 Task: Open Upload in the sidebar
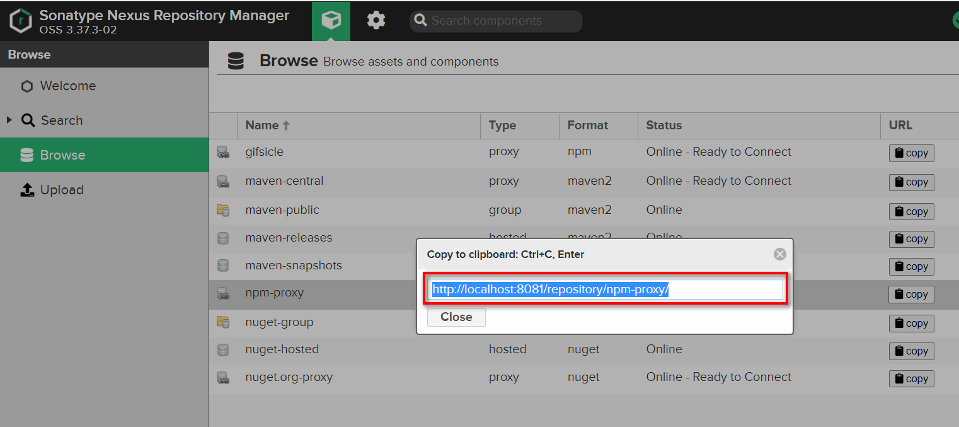tap(104, 190)
